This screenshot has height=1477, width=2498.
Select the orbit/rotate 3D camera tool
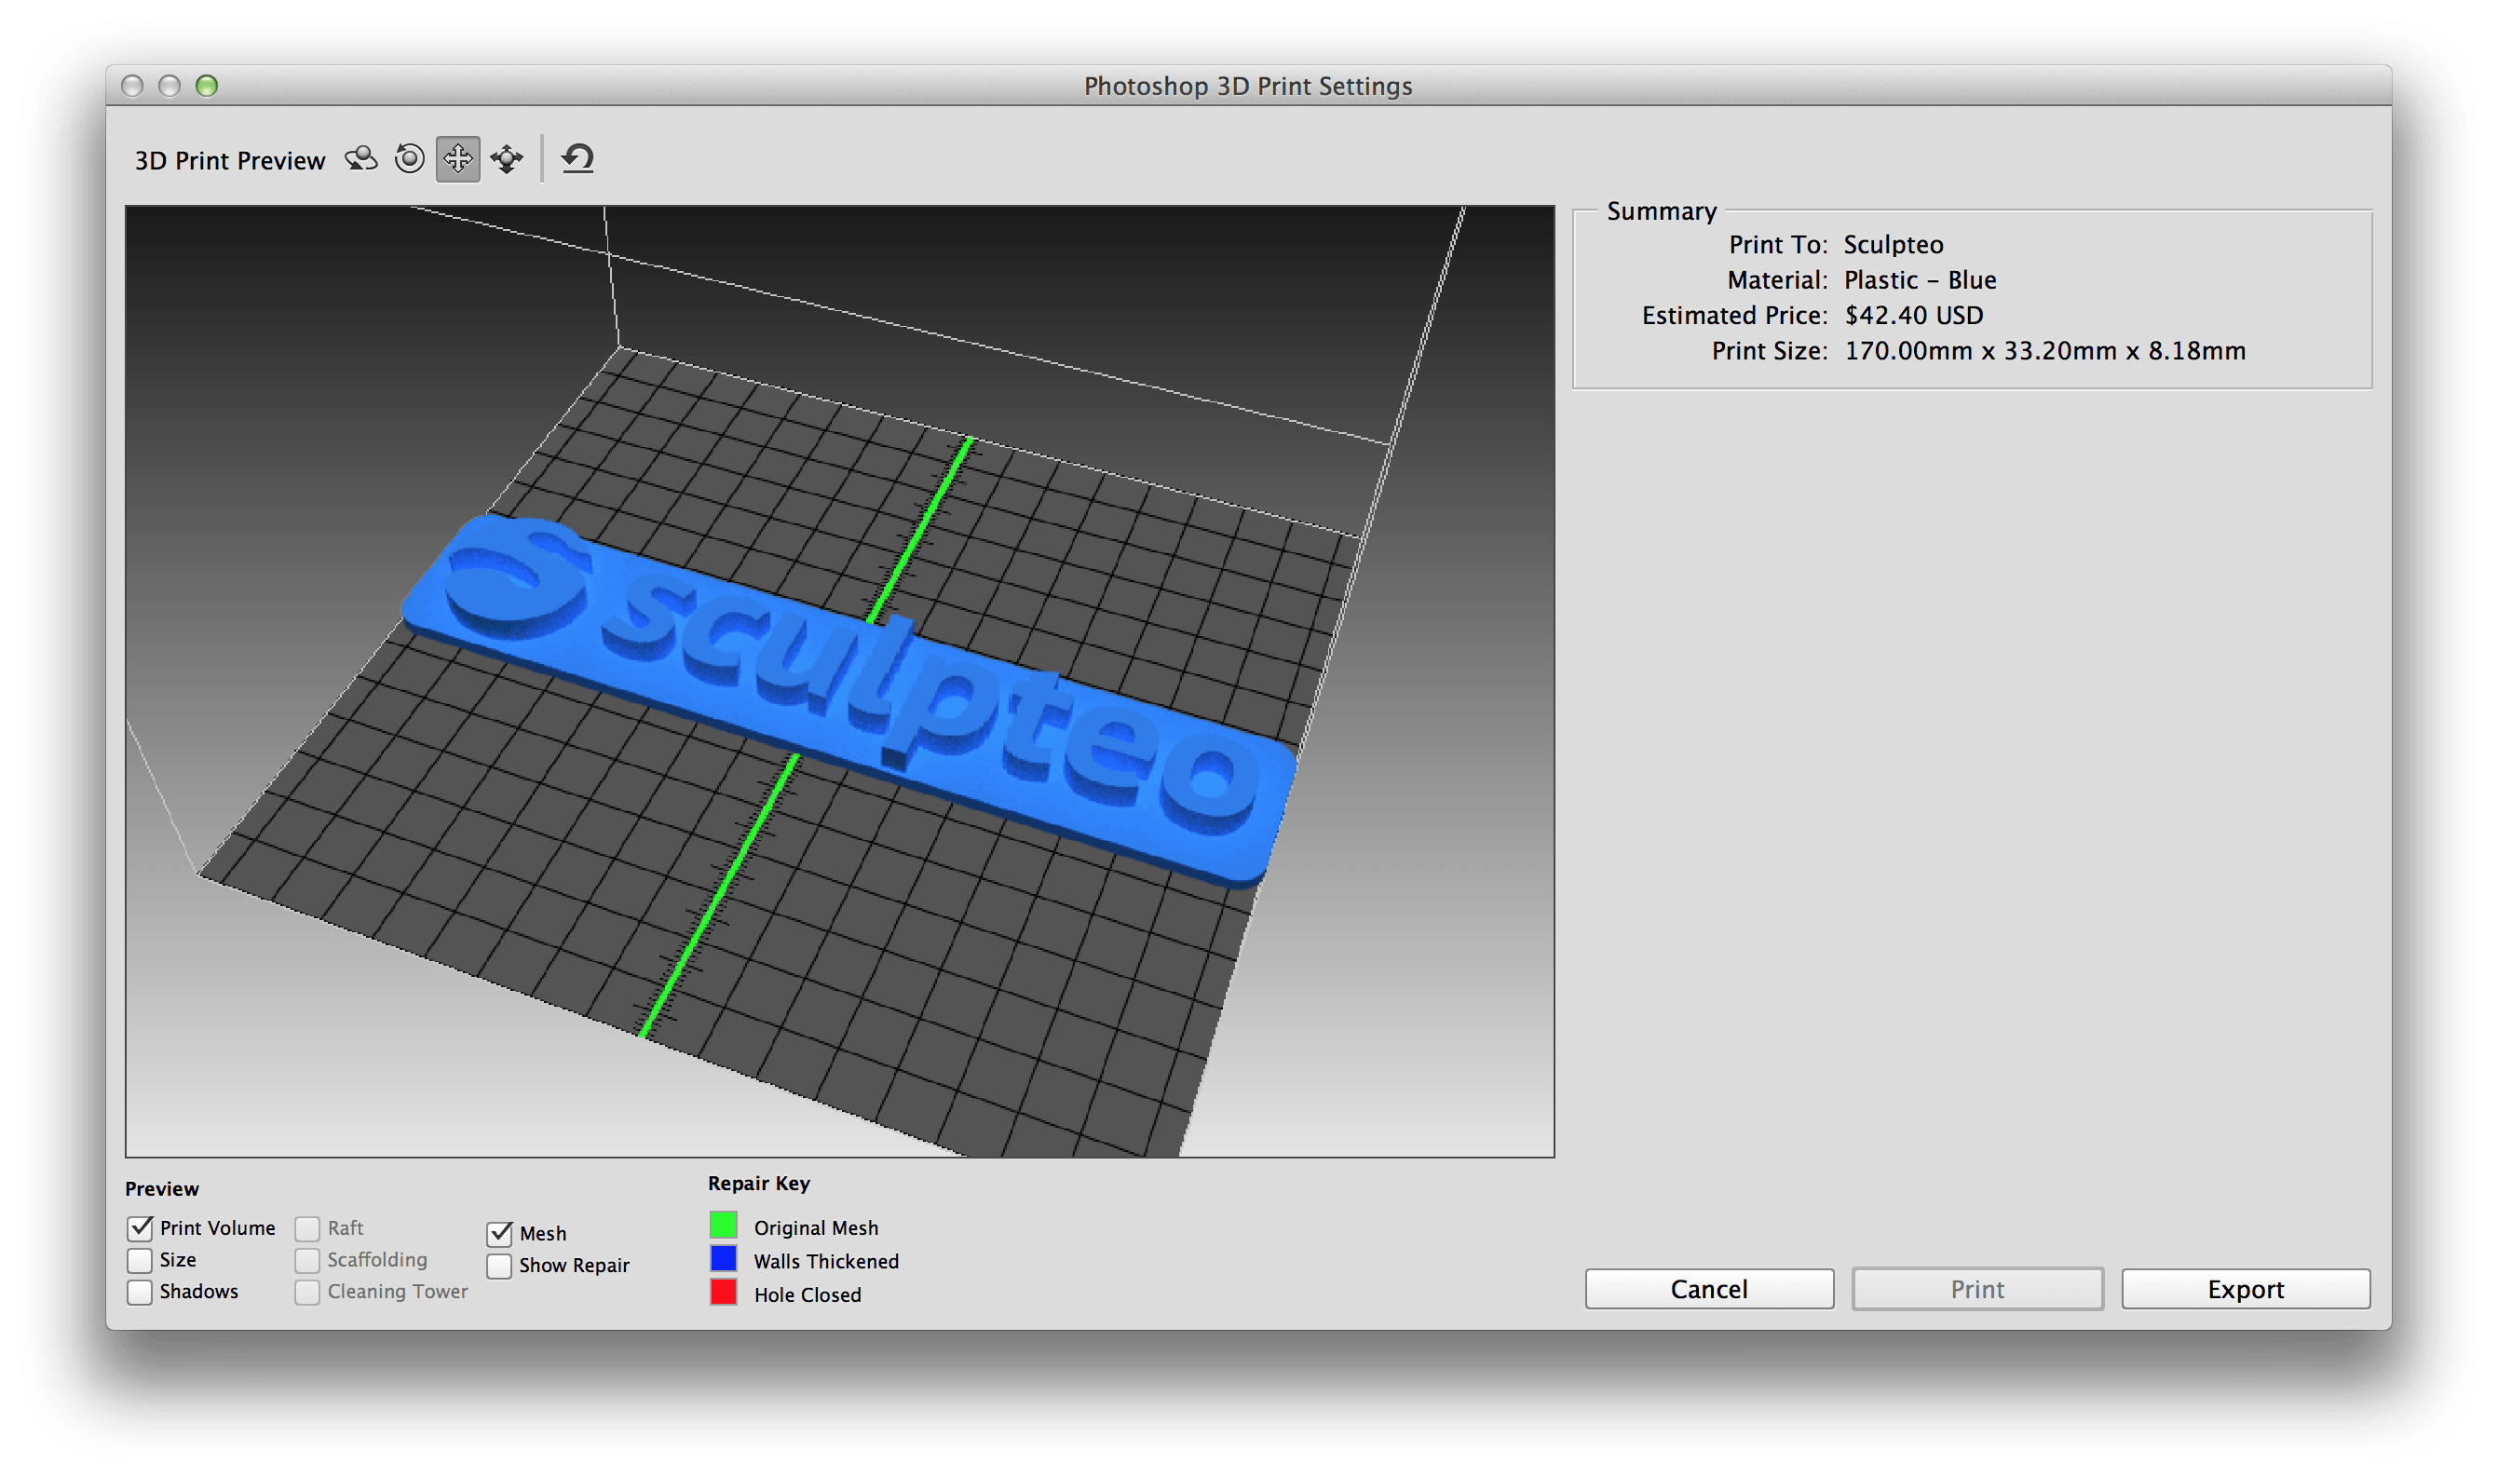pos(361,159)
